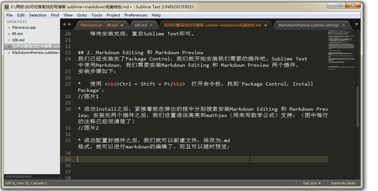This screenshot has height=191, width=378.
Task: Place cursor on empty line 35
Action: pyautogui.click(x=202, y=159)
